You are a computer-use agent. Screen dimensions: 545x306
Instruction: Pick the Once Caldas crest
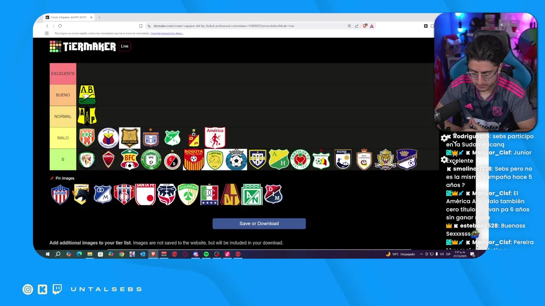(x=209, y=195)
